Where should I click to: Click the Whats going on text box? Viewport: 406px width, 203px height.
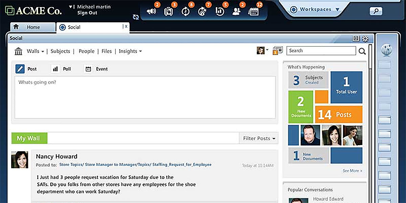pos(145,97)
